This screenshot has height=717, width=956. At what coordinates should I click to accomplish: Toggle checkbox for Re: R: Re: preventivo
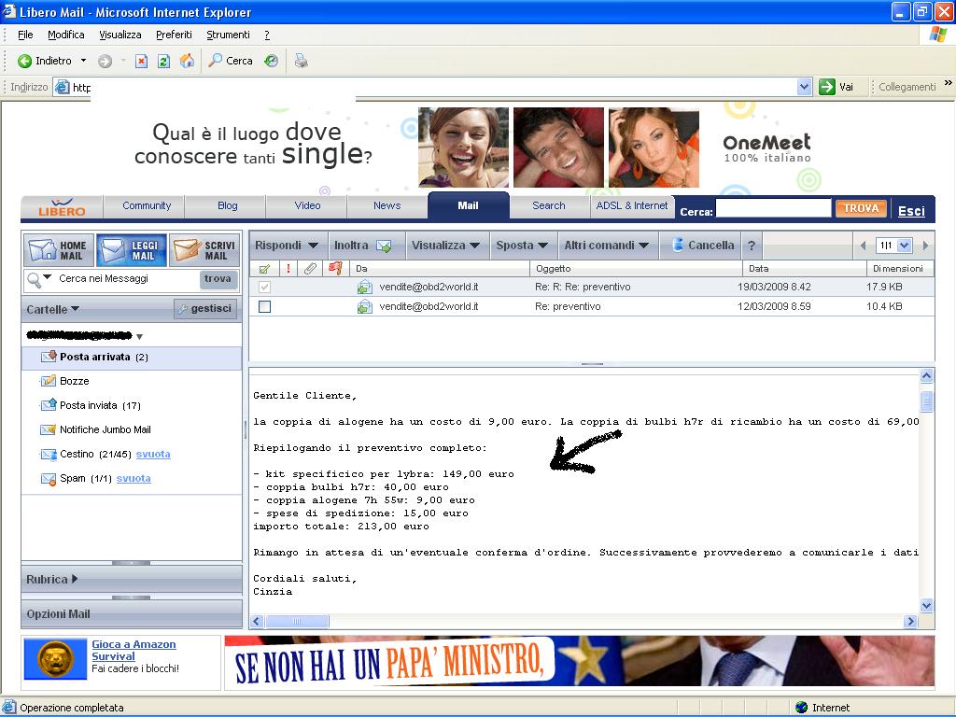tap(264, 287)
